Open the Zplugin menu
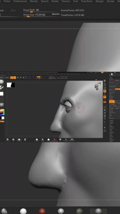120x214 pixels. tap(99, 1)
